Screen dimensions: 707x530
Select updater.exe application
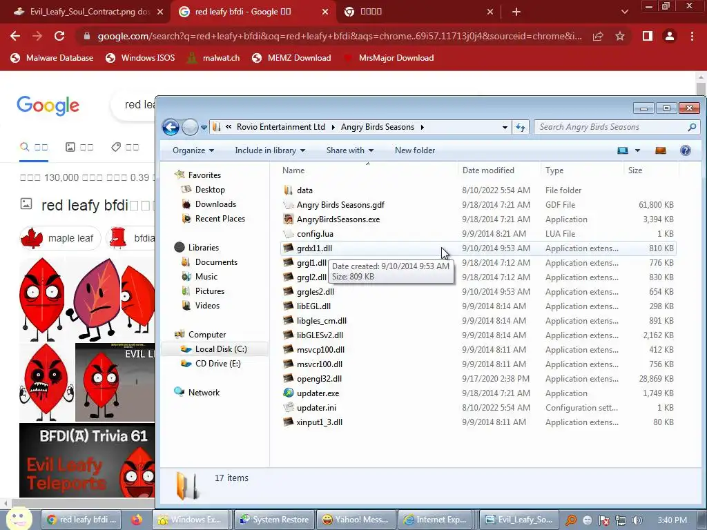478,393
